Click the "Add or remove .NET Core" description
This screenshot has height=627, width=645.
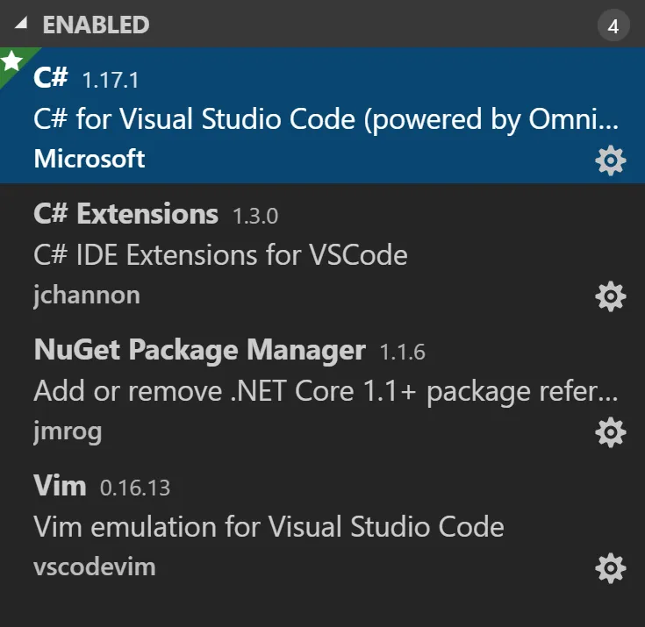click(326, 391)
